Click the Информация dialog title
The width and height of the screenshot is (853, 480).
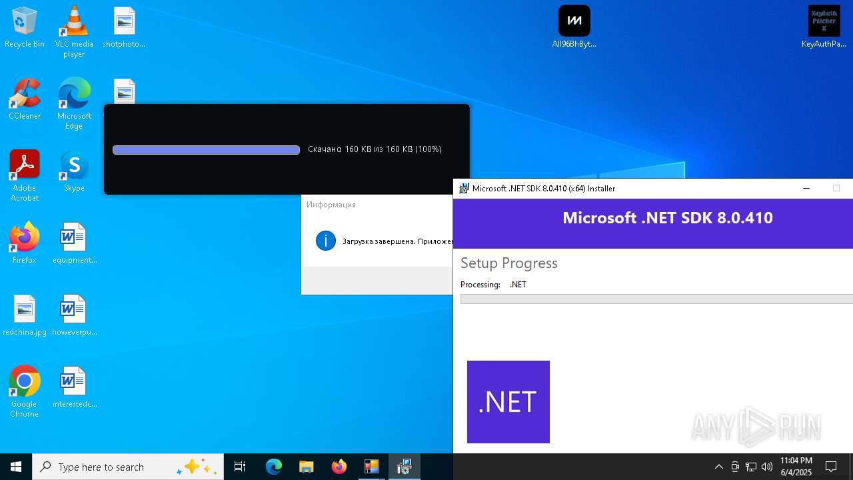tap(331, 205)
